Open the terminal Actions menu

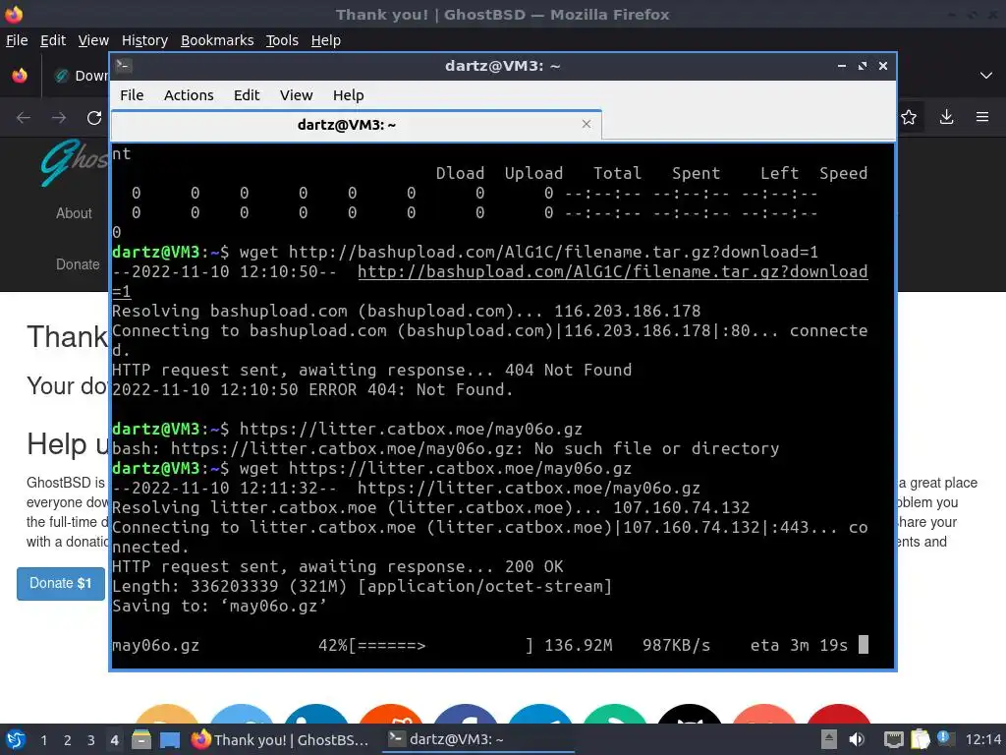(189, 95)
